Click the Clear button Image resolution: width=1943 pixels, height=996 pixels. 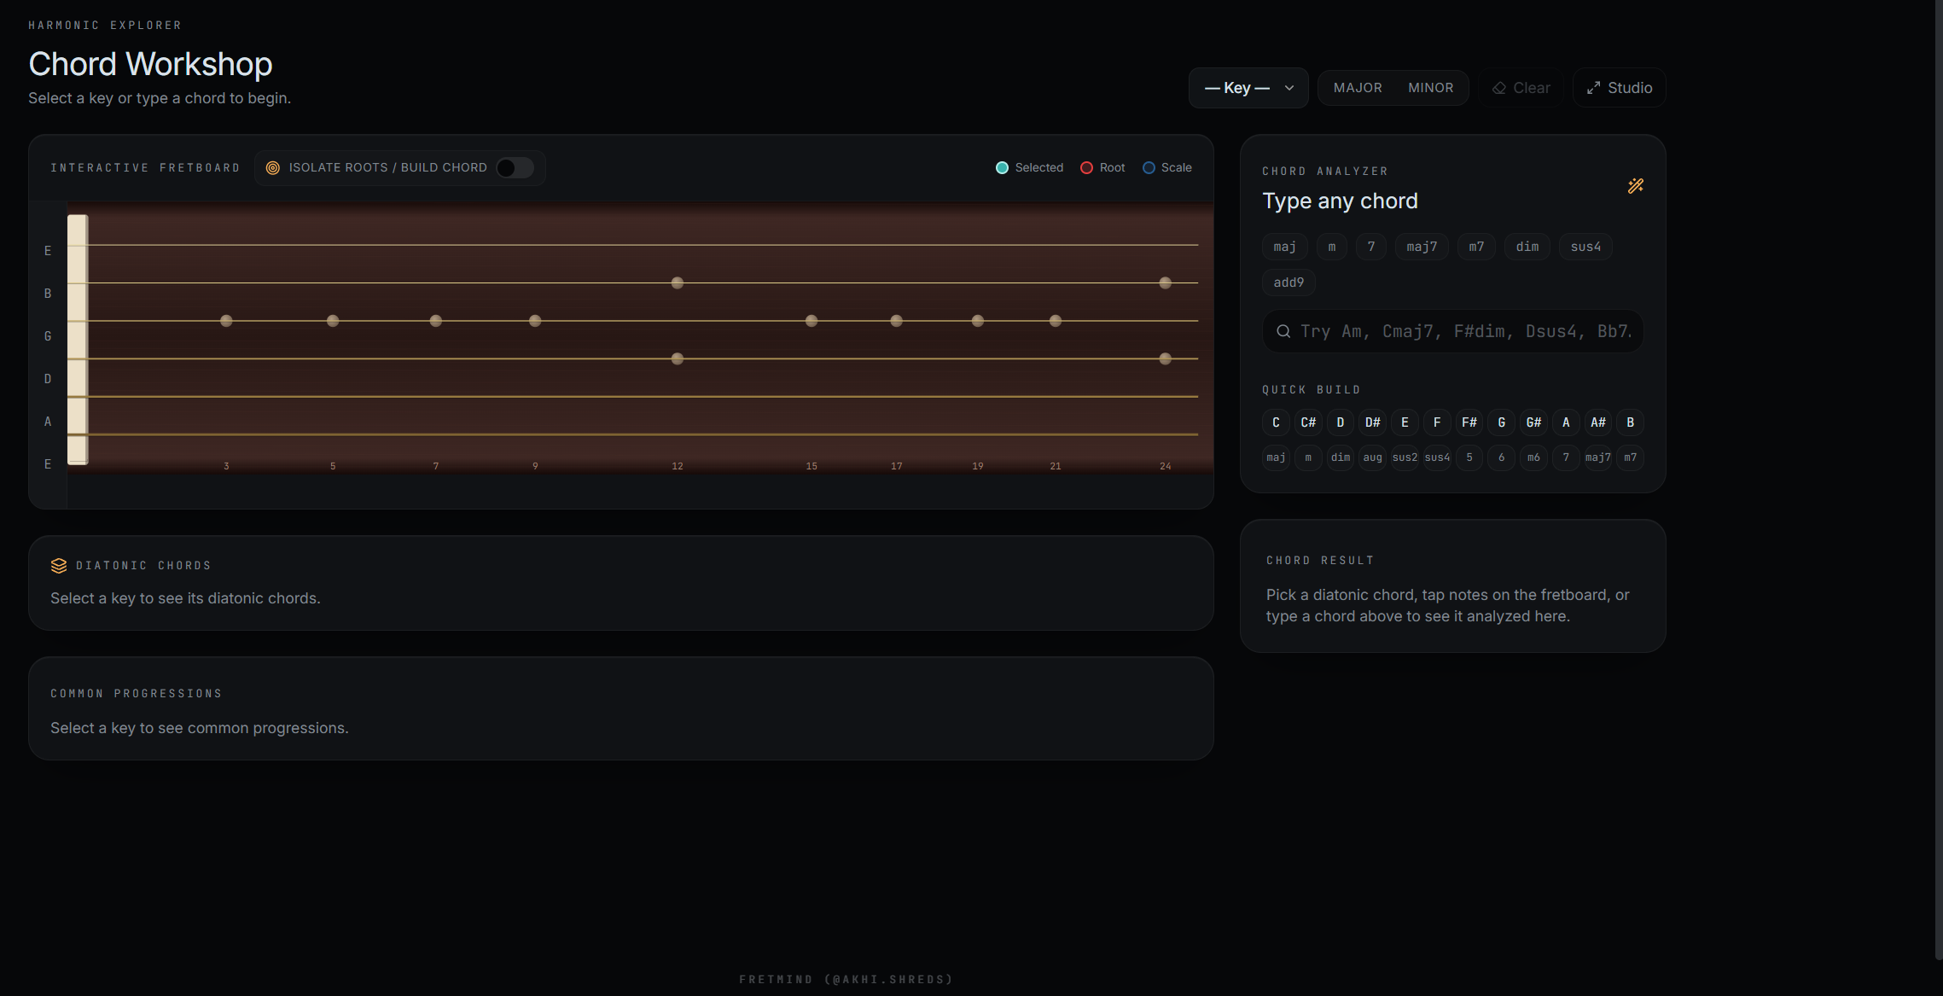click(x=1521, y=88)
